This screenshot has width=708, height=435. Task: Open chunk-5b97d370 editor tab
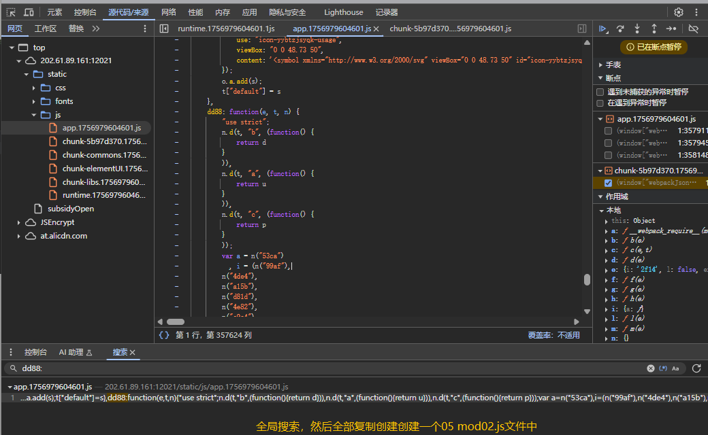[450, 29]
